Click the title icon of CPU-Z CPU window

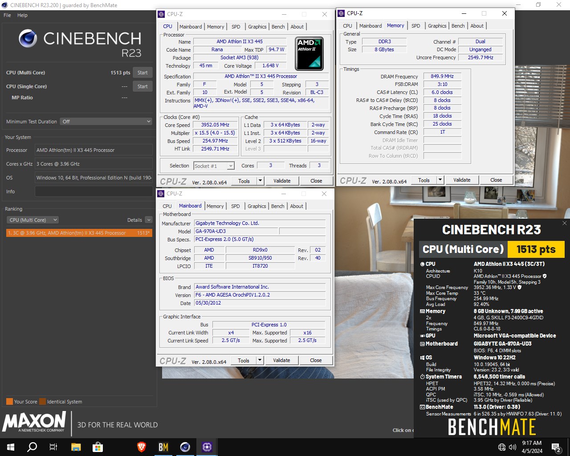(x=161, y=14)
